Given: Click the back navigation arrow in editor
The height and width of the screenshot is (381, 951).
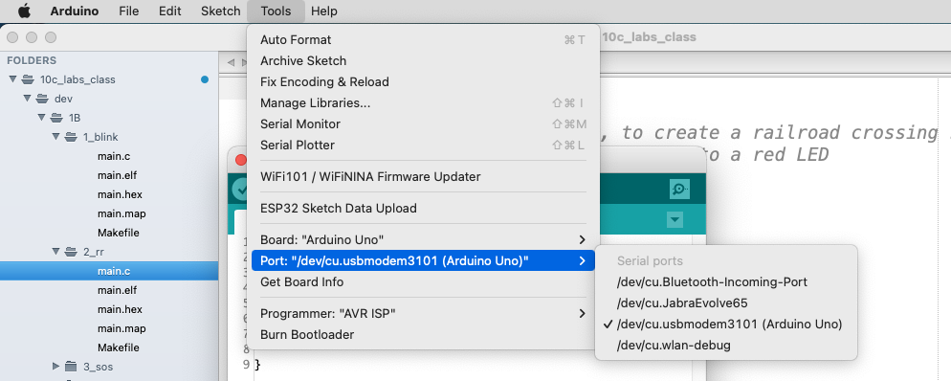Looking at the screenshot, I should [x=231, y=62].
